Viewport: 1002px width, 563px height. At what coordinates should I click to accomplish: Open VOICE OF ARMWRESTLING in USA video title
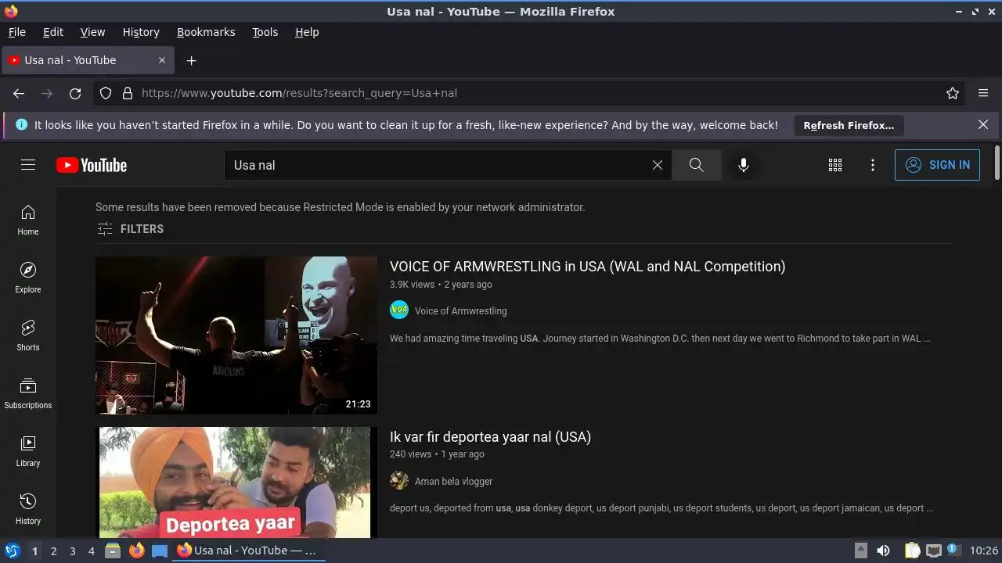(x=587, y=266)
